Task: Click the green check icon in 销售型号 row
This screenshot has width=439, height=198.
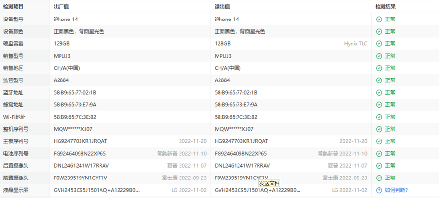Action: [x=379, y=56]
